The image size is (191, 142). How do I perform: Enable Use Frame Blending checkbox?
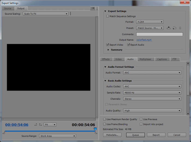pos(105,124)
